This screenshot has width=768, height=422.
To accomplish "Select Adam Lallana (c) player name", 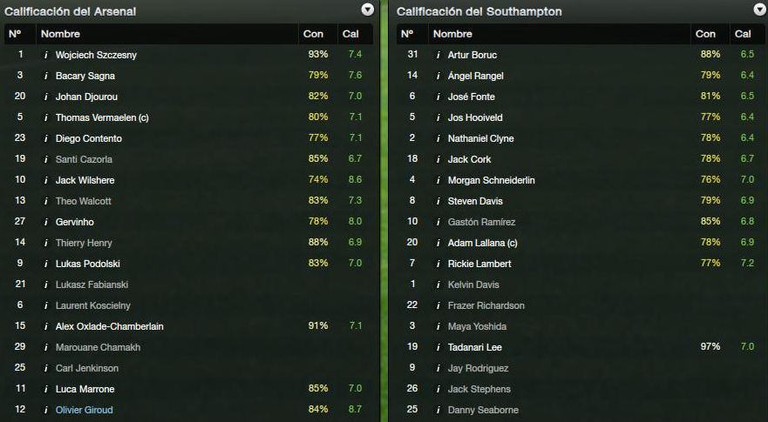I will point(482,243).
